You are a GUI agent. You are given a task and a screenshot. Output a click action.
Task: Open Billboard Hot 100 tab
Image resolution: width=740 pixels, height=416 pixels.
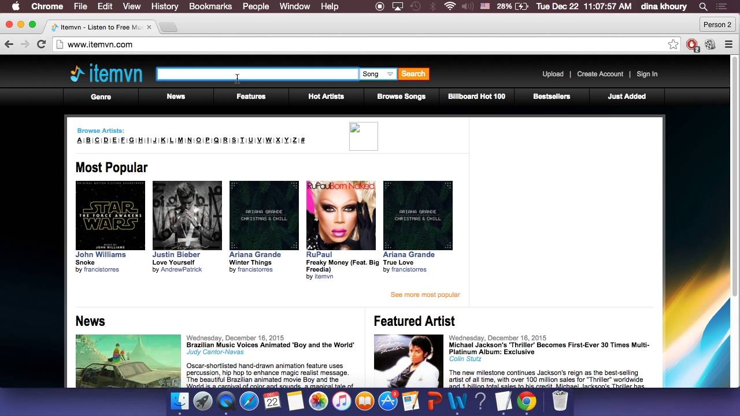pos(476,96)
